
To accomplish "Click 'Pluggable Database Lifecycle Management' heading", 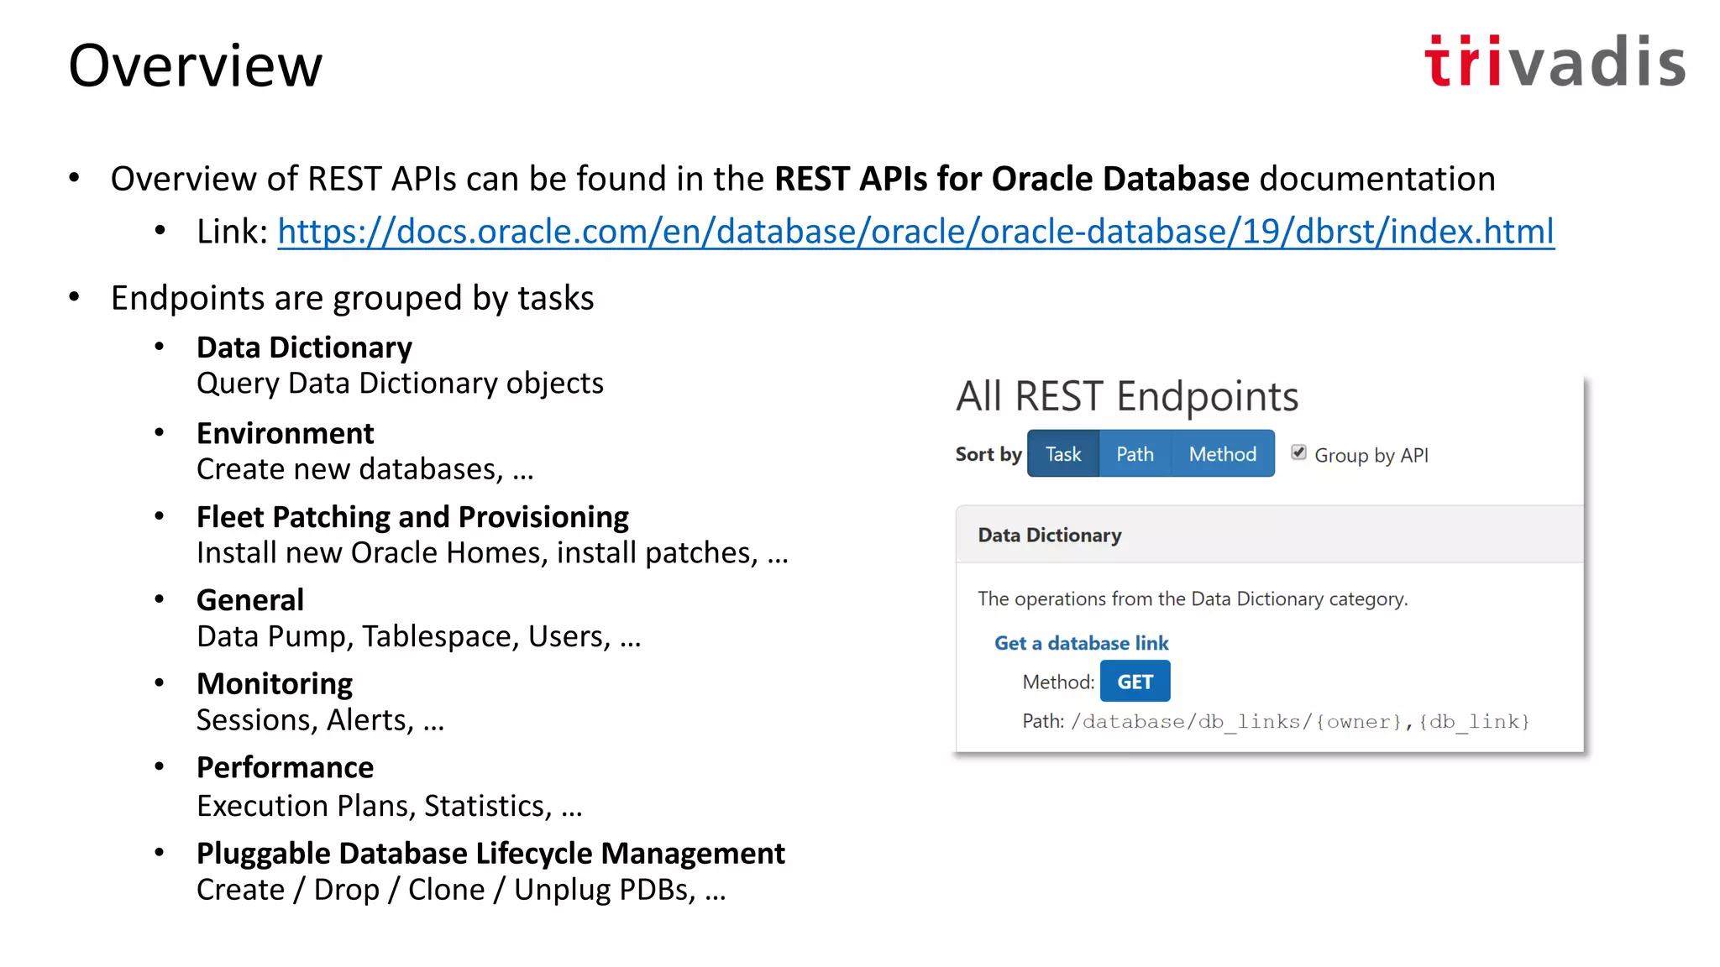I will tap(490, 853).
